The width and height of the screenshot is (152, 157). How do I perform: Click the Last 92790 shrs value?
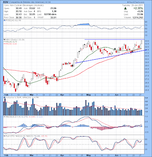coord(50,15)
